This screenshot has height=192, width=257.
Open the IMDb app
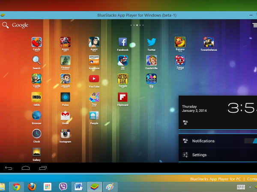coord(37,97)
